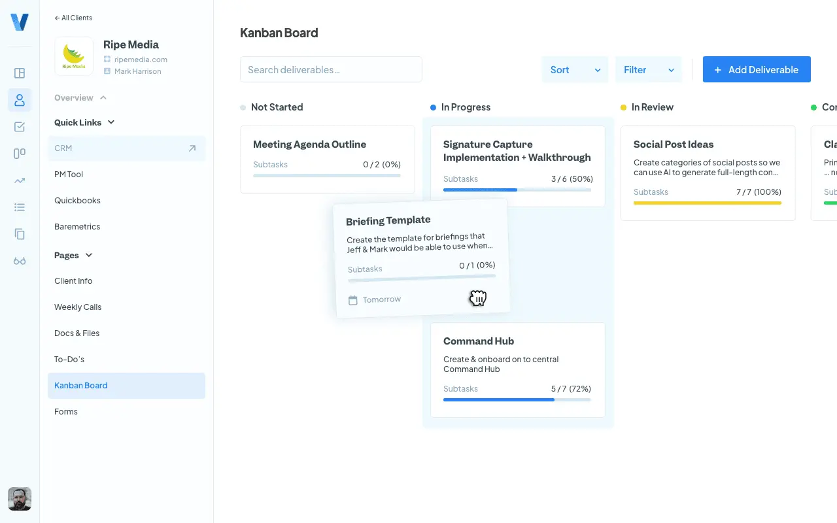Click the In Progress column header

[460, 107]
